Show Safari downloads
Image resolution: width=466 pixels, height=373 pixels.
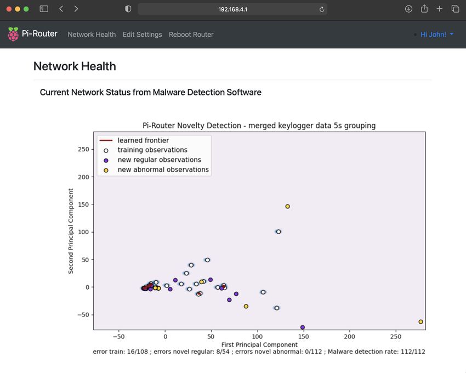[x=408, y=9]
